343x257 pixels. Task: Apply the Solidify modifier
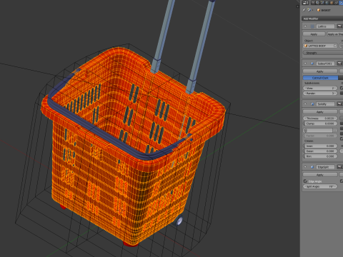pyautogui.click(x=320, y=112)
